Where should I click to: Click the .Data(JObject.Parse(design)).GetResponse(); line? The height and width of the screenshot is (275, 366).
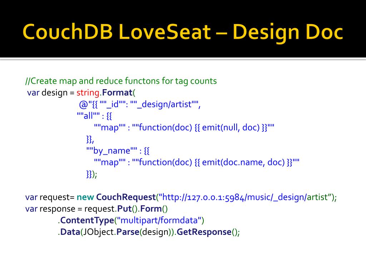[x=149, y=232]
